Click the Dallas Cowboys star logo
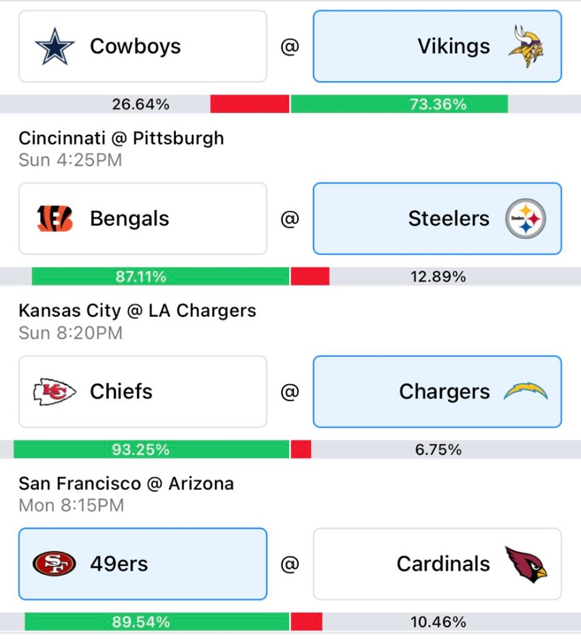The width and height of the screenshot is (581, 639). click(55, 46)
